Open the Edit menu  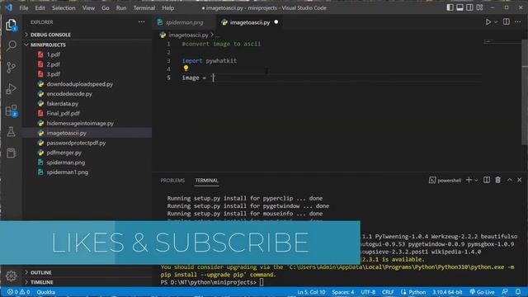(40, 7)
